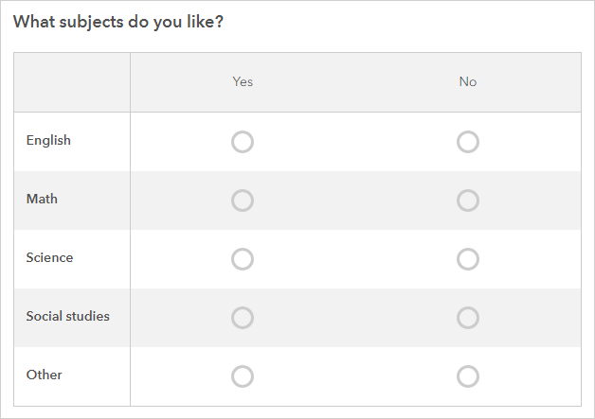Click the Math row label
The width and height of the screenshot is (595, 419).
coord(42,200)
